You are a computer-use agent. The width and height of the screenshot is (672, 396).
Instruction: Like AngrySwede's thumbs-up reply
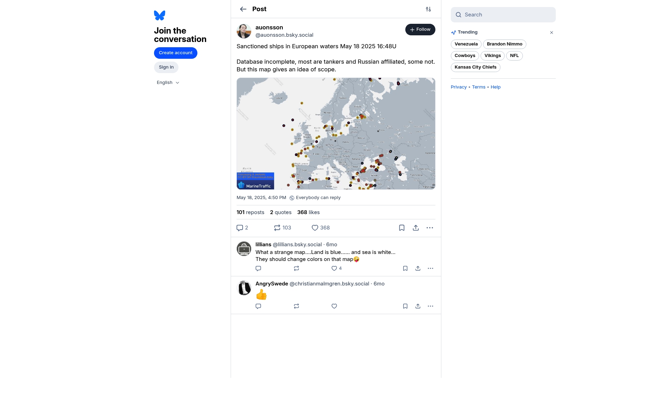pyautogui.click(x=334, y=306)
